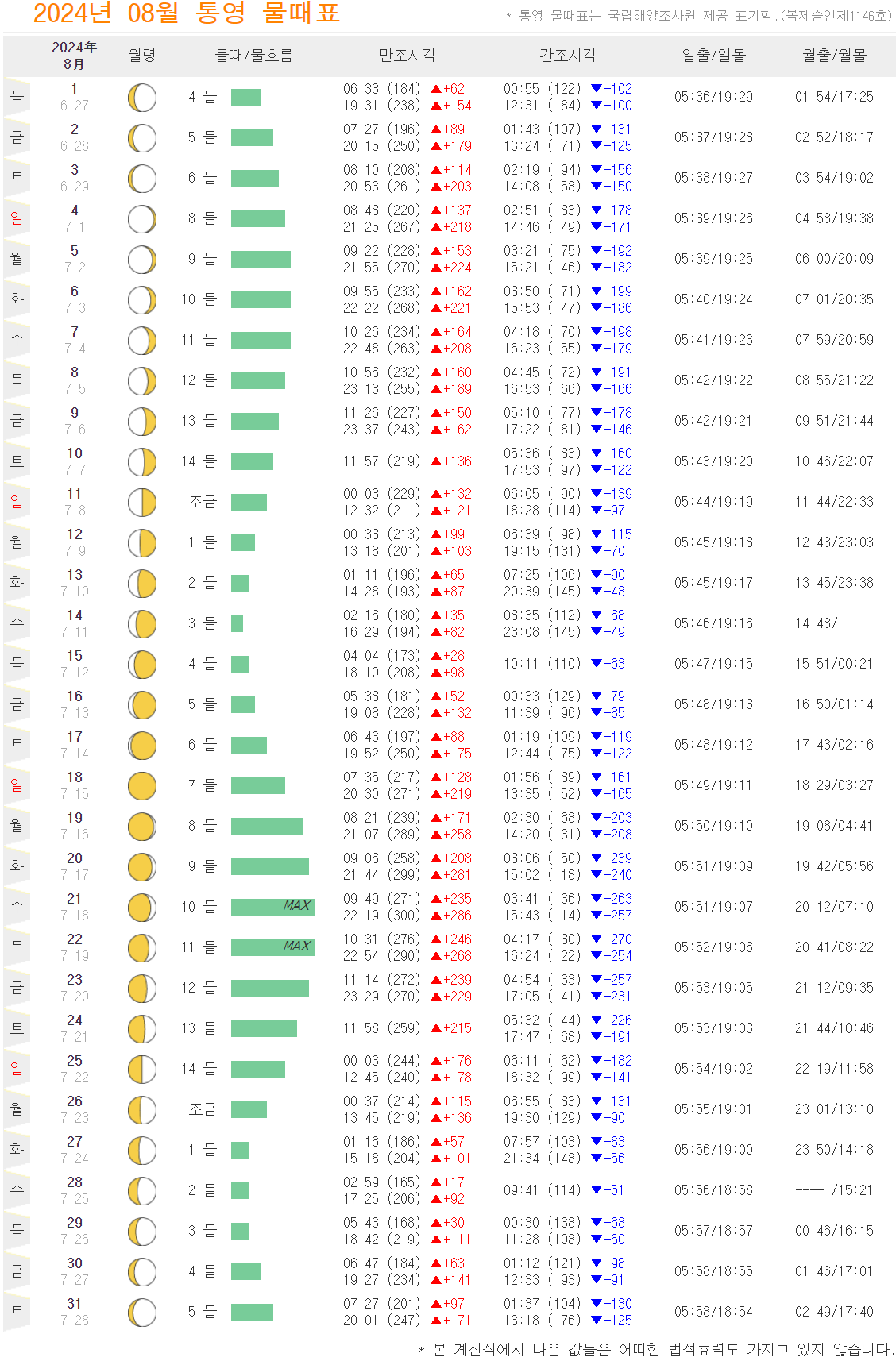Click the 일출/일몰 column header
Viewport: 896px width, 1361px height.
(x=714, y=56)
